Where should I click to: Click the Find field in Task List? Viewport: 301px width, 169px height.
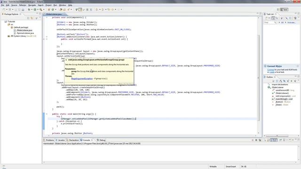click(x=270, y=23)
